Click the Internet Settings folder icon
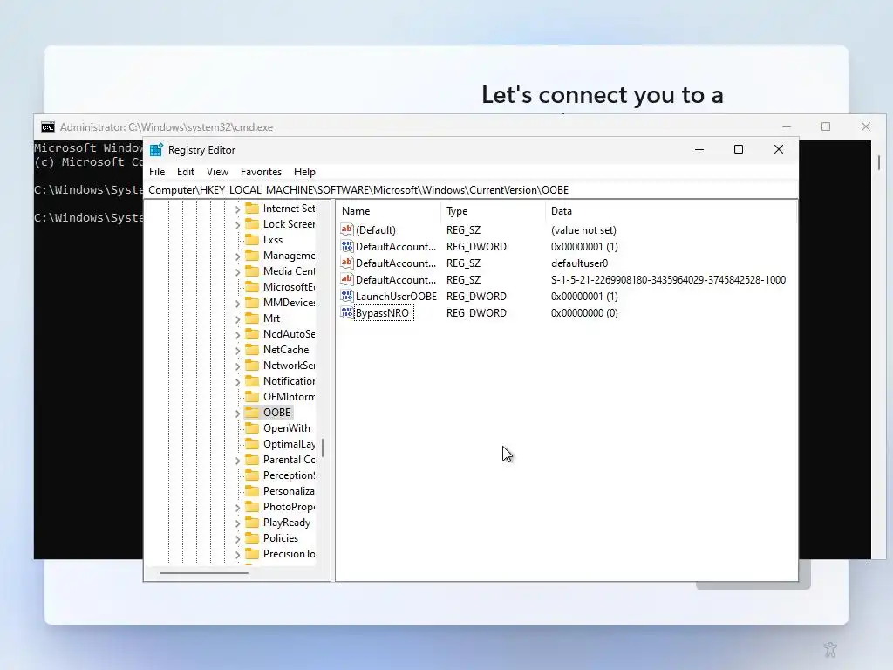The image size is (893, 670). 252,209
